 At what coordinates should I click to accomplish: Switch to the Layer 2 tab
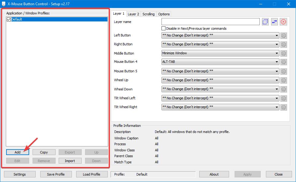(x=133, y=14)
